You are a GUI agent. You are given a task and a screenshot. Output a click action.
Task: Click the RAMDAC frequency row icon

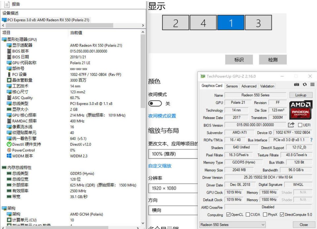9,121
